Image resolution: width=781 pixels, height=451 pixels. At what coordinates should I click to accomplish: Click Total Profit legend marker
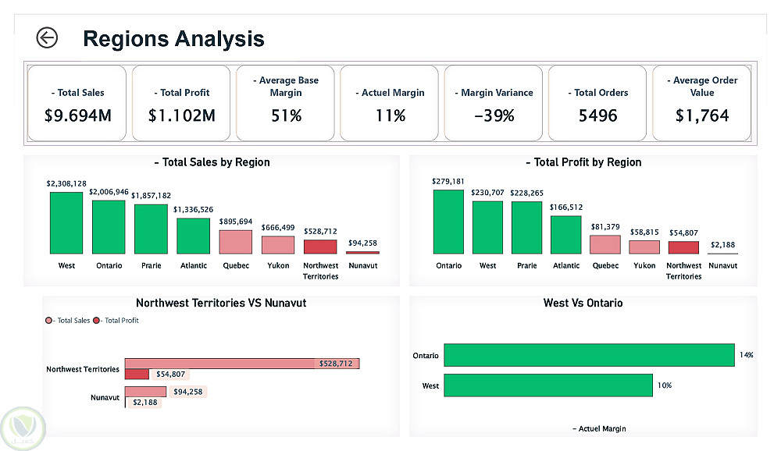click(x=96, y=321)
